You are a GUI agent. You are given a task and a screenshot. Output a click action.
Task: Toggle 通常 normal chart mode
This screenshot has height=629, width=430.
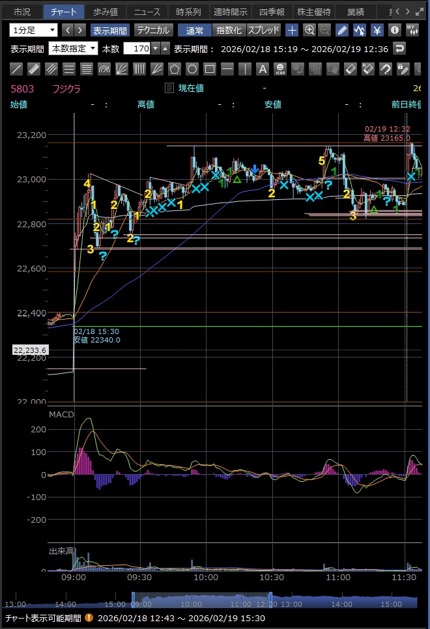click(x=194, y=30)
